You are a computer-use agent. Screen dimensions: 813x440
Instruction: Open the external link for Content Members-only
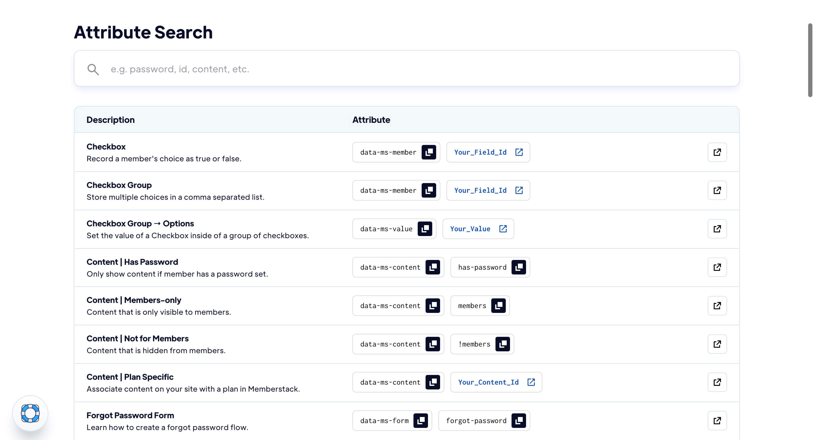click(x=717, y=305)
